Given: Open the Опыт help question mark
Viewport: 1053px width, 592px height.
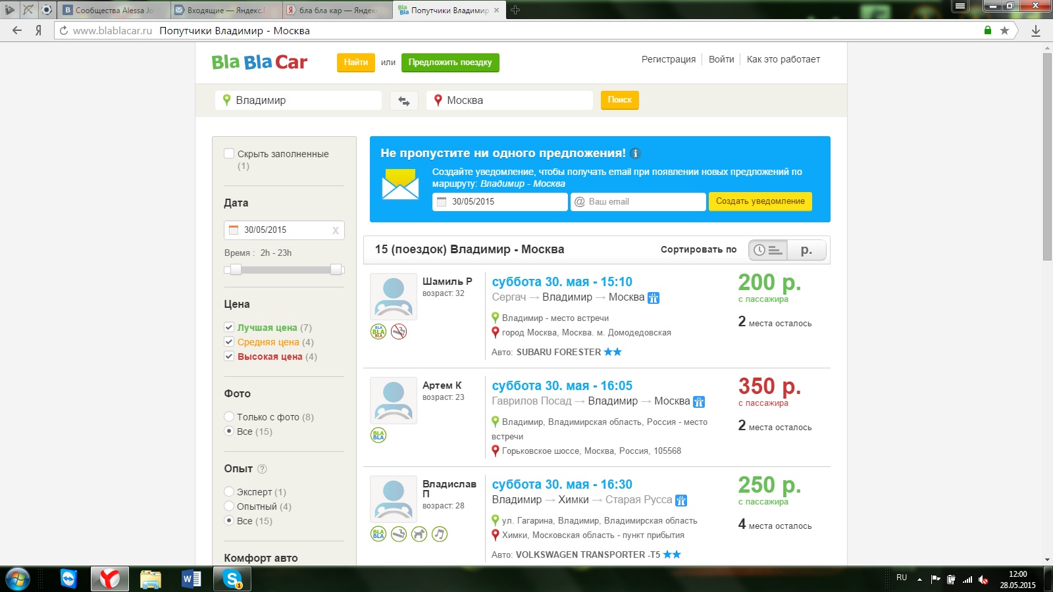Looking at the screenshot, I should tap(262, 469).
